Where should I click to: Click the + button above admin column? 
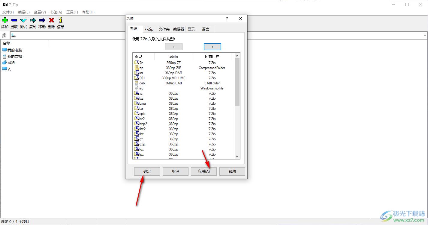(x=174, y=47)
